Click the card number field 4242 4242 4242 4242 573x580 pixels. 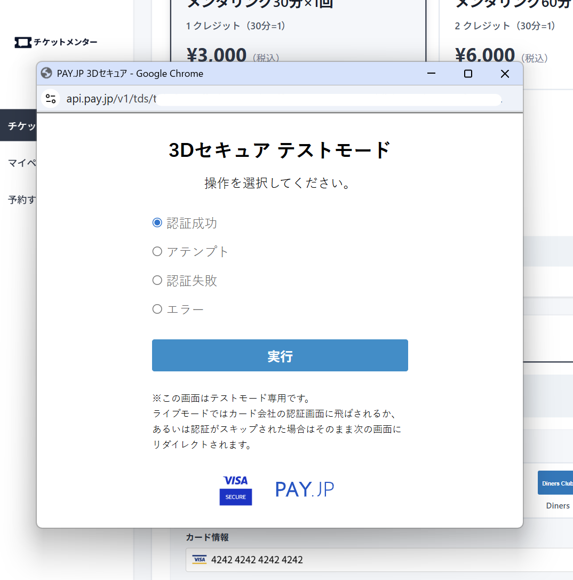(x=379, y=560)
